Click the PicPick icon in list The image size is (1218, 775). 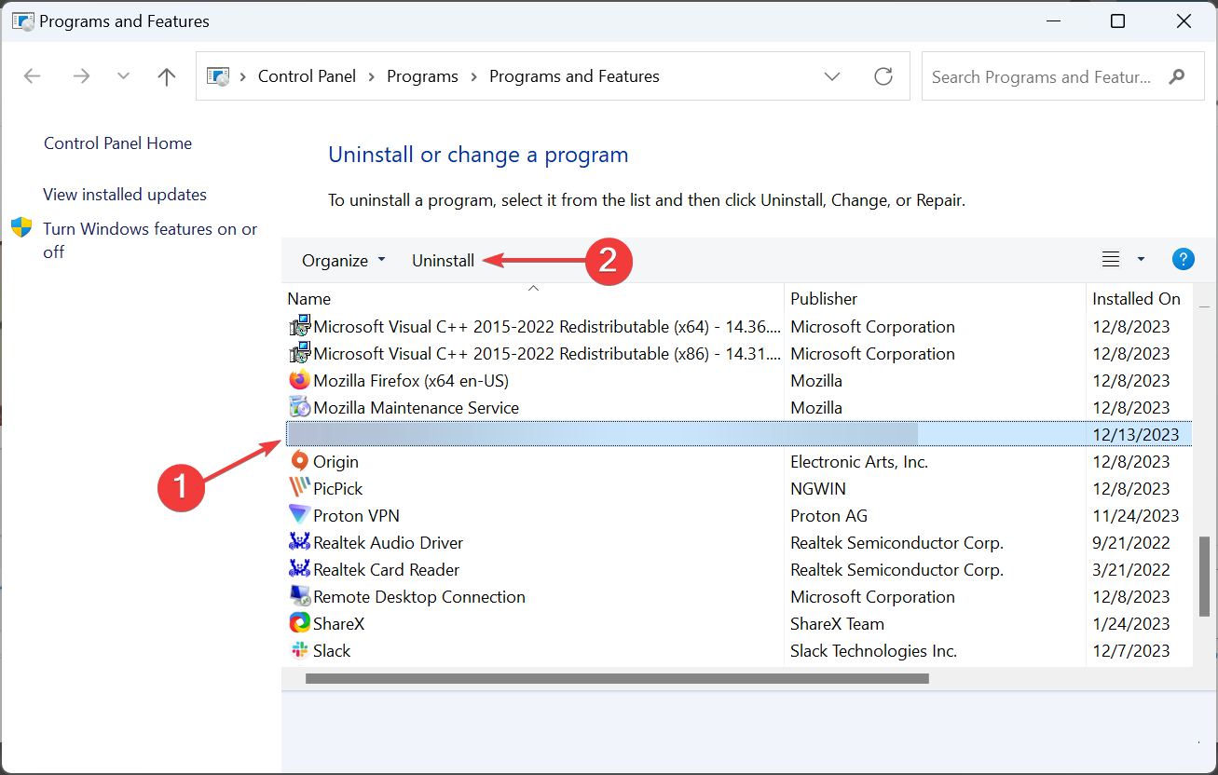click(x=299, y=488)
